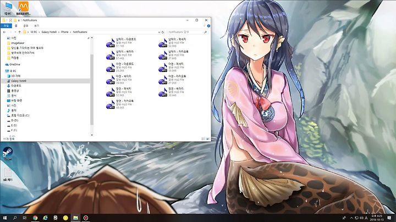Expand chevron after Phone in breadcrumb

coord(70,32)
